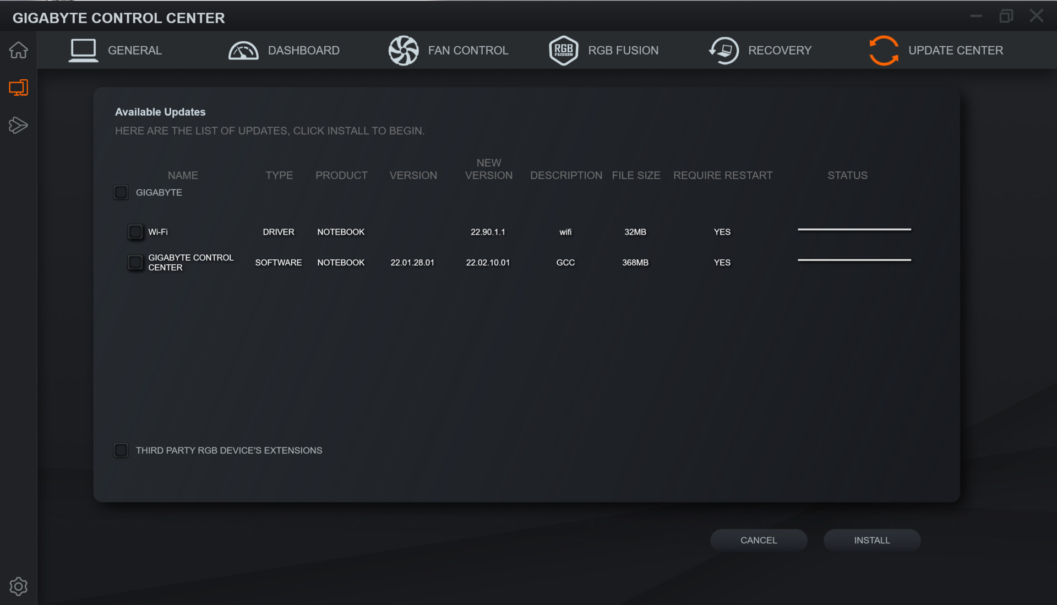Screen dimensions: 1057x605
Task: Select the Gigabyte Control Center update checkbox
Action: pos(135,262)
